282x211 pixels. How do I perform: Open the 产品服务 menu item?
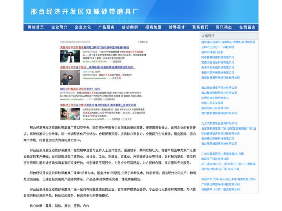tap(106, 27)
